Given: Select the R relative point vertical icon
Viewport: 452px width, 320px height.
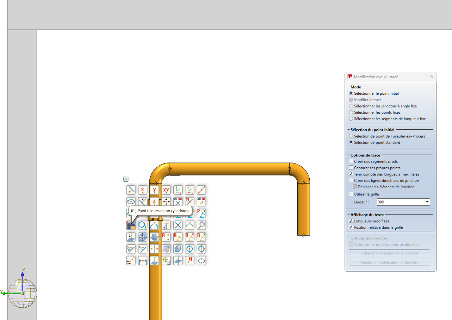Looking at the screenshot, I should (166, 237).
